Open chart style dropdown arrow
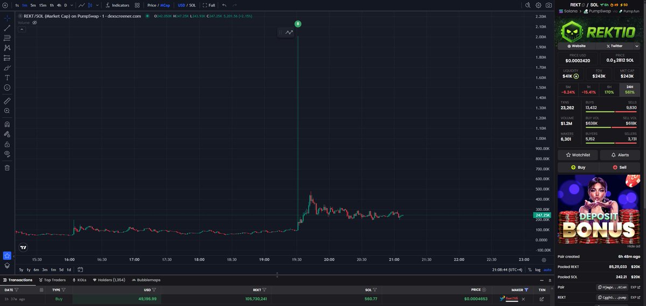The height and width of the screenshot is (306, 646). [97, 5]
